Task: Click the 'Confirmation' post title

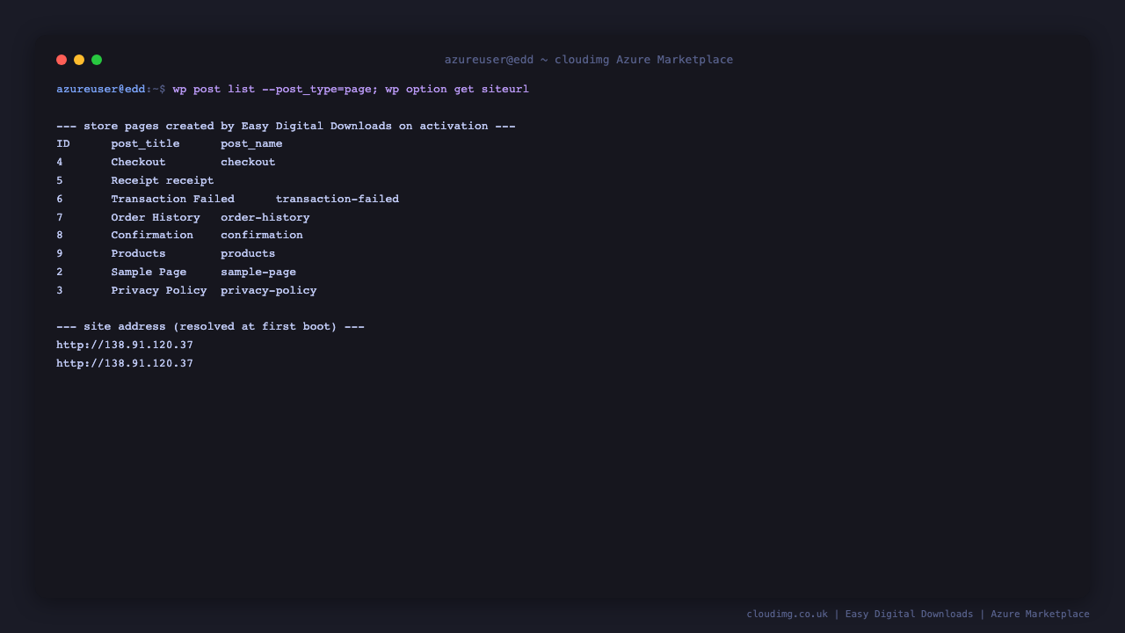Action: 152,236
